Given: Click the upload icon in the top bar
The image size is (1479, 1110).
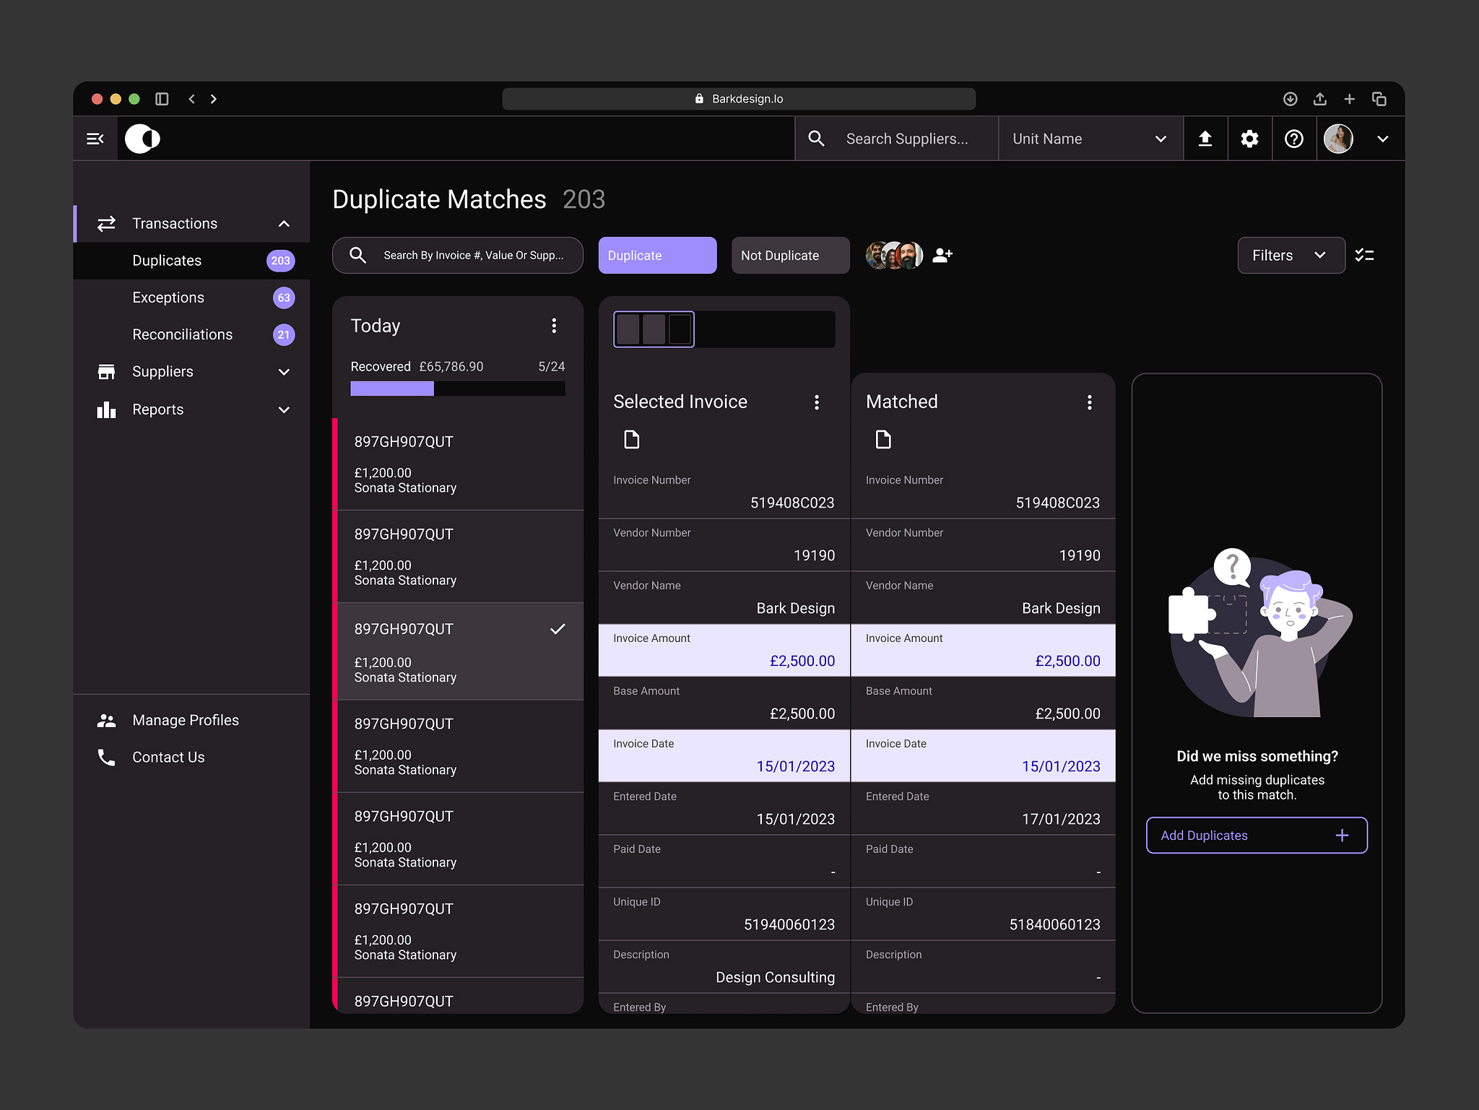Looking at the screenshot, I should click(x=1205, y=138).
